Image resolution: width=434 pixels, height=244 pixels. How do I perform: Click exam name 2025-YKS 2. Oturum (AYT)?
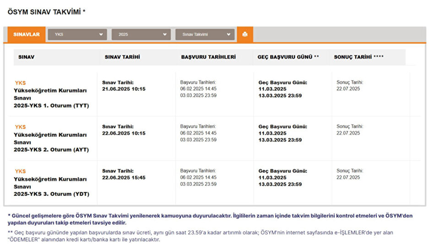51,150
